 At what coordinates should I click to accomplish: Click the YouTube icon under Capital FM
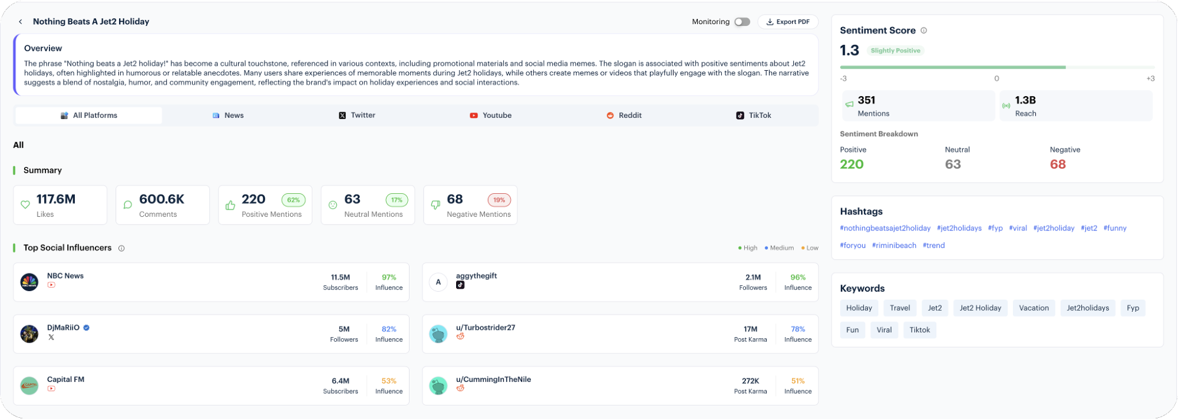[51, 389]
